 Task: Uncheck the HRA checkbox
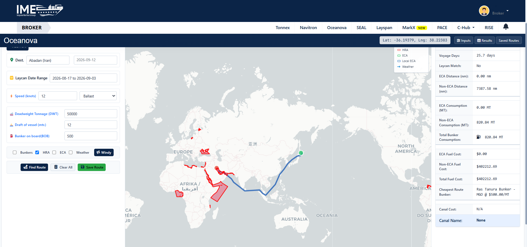37,153
